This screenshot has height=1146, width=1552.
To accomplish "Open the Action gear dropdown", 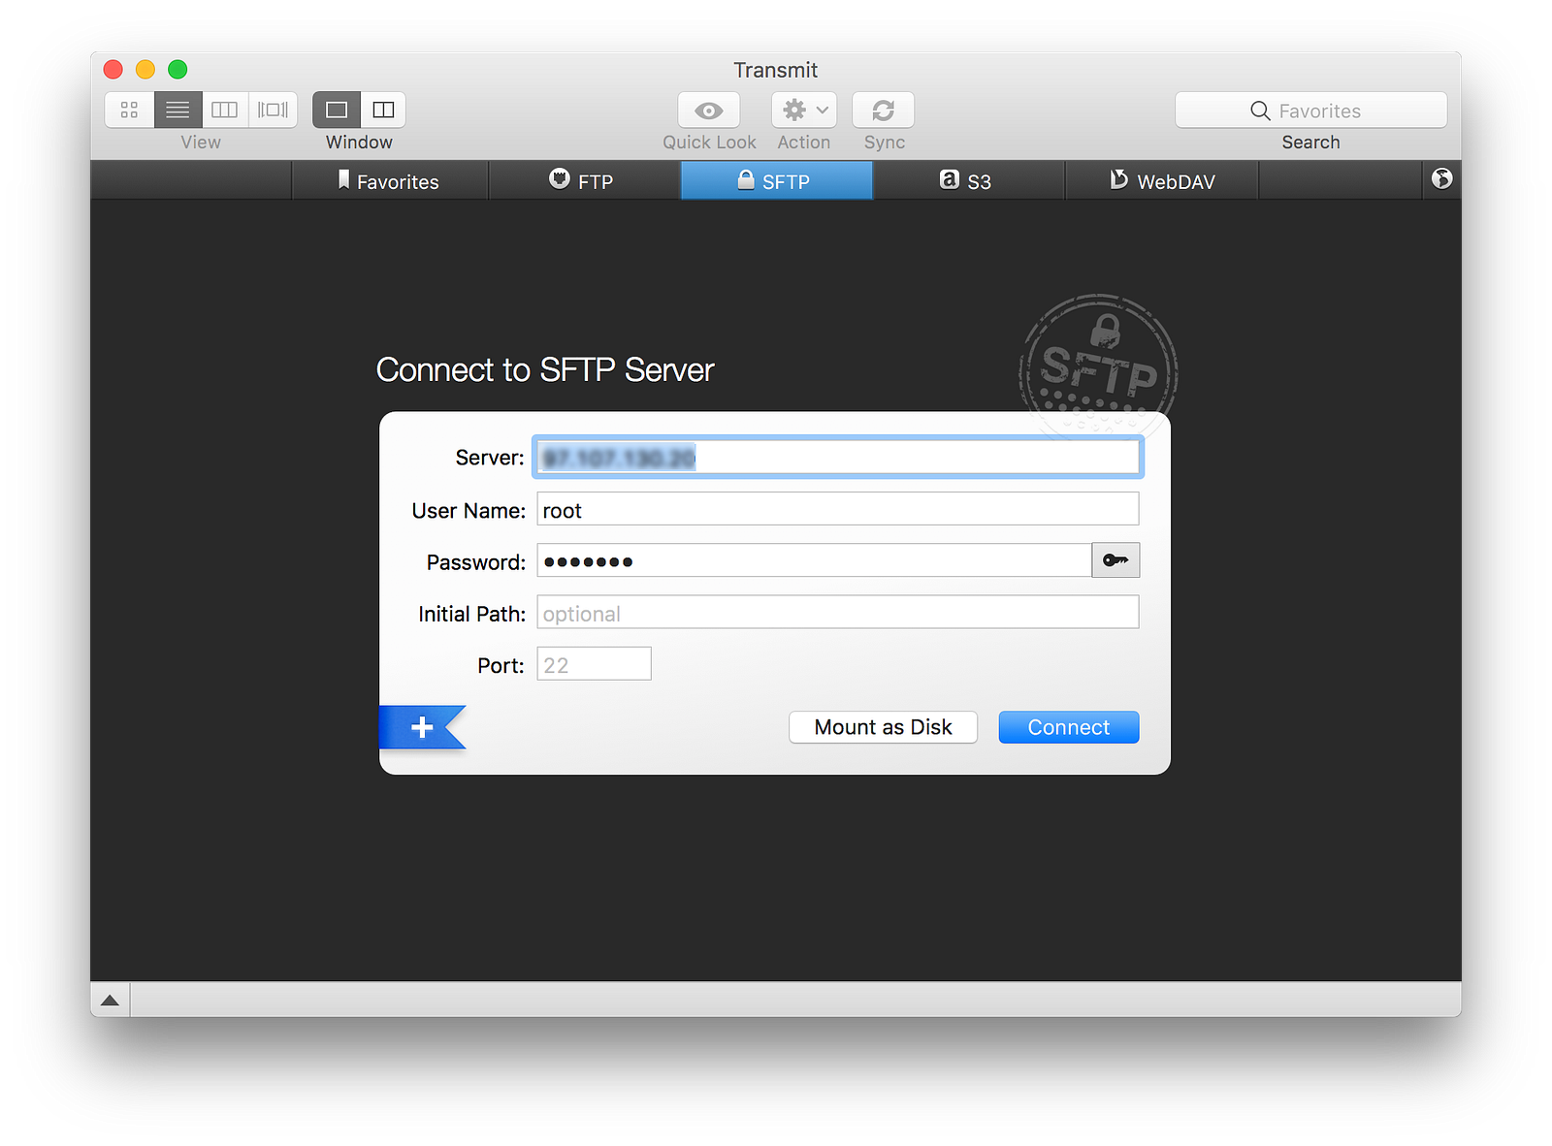I will point(804,111).
